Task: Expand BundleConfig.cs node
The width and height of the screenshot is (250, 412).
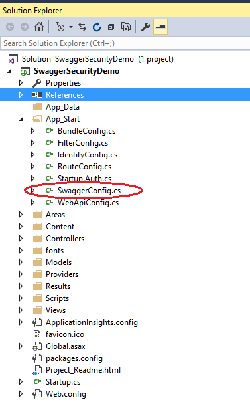Action: 32,131
